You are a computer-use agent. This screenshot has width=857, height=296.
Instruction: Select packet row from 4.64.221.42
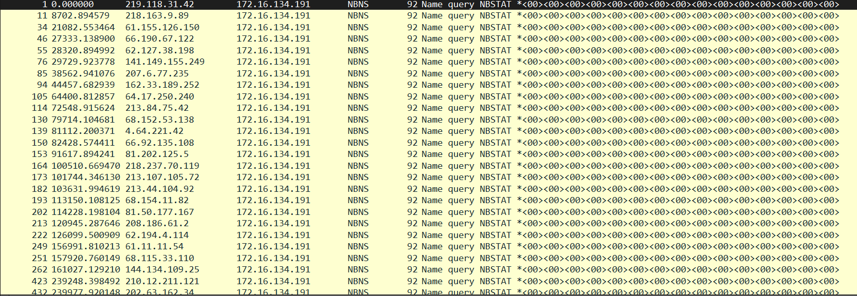tap(428, 131)
